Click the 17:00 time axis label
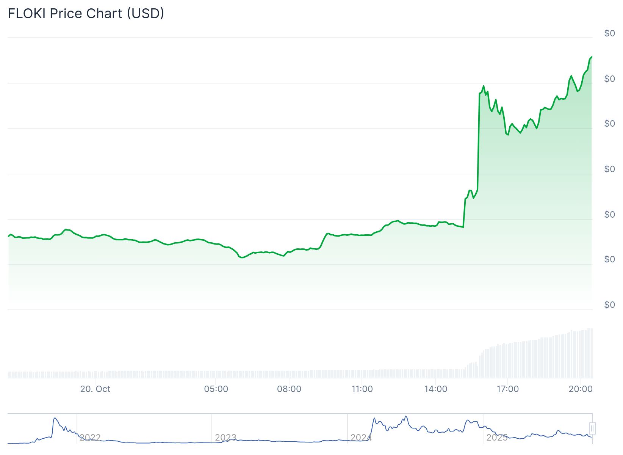 pos(508,389)
